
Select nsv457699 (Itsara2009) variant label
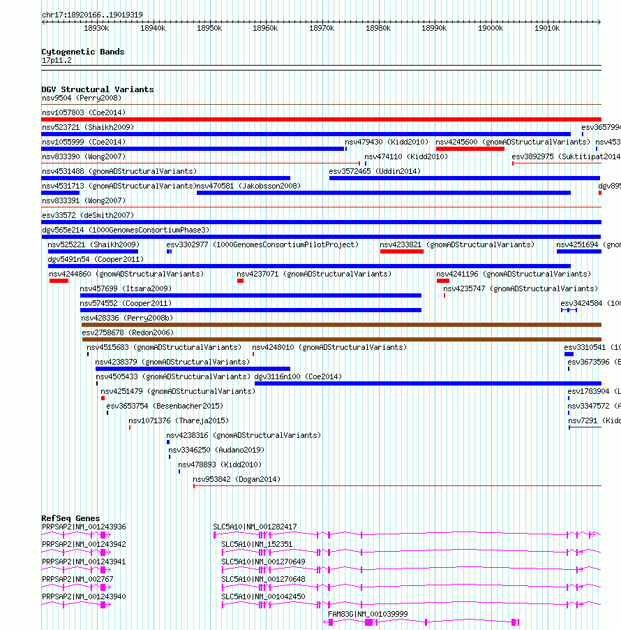[x=126, y=289]
